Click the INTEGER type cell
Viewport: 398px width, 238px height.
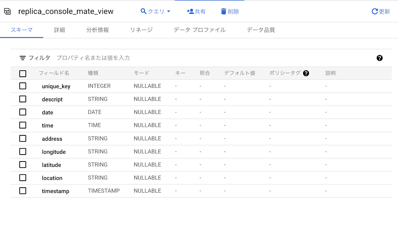(99, 86)
